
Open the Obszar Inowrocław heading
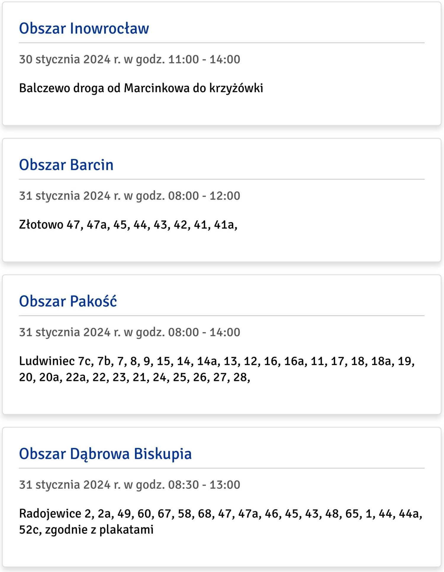point(84,28)
